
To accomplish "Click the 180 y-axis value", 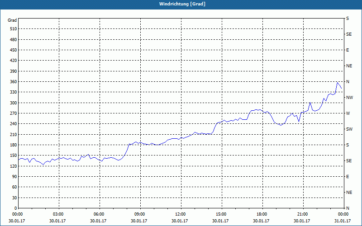I will pyautogui.click(x=14, y=145).
